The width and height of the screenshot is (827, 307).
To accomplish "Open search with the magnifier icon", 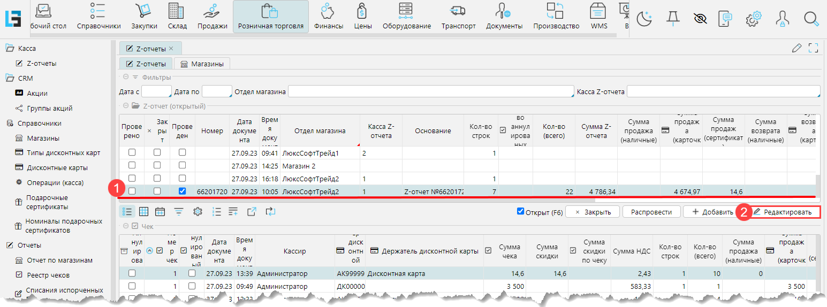I will point(811,19).
